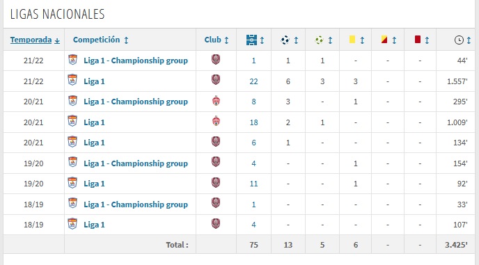Click Liga 1 league logo in 18/19 row
This screenshot has width=479, height=265.
tap(72, 224)
